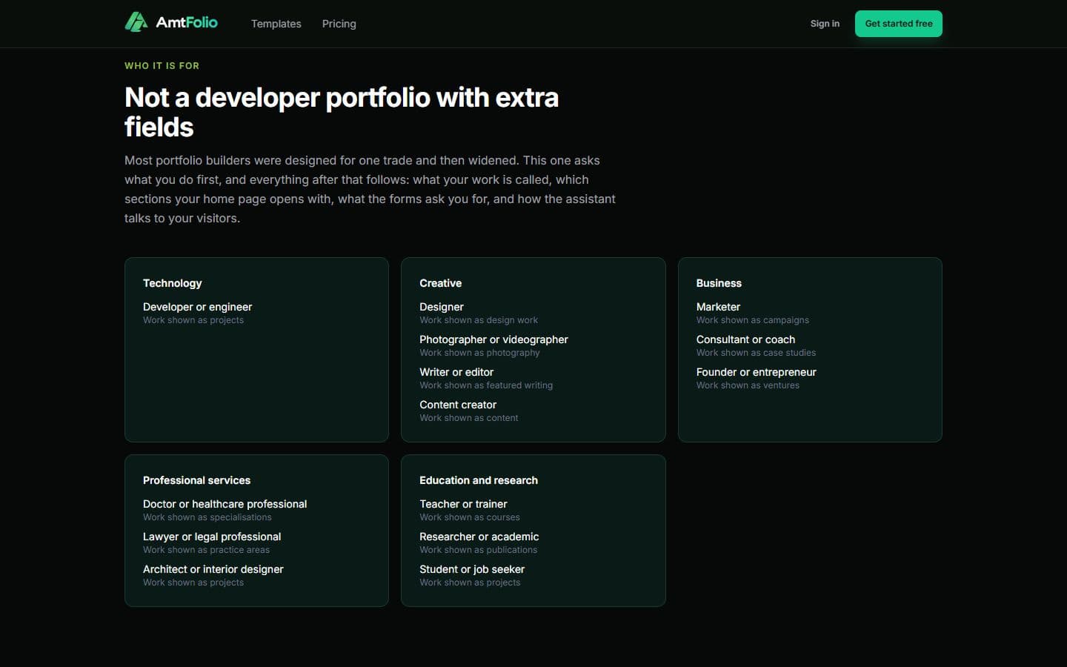Click the Sign in link
1067x667 pixels.
click(x=825, y=24)
